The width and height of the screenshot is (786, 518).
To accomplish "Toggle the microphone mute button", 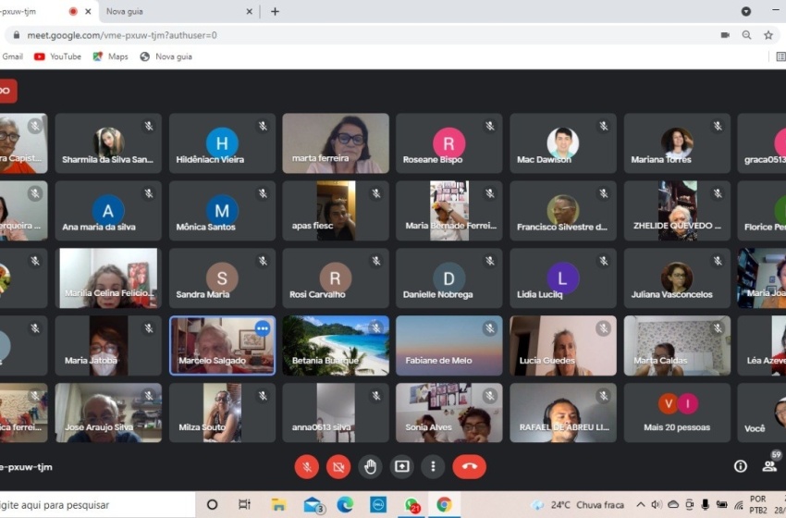I will point(307,467).
